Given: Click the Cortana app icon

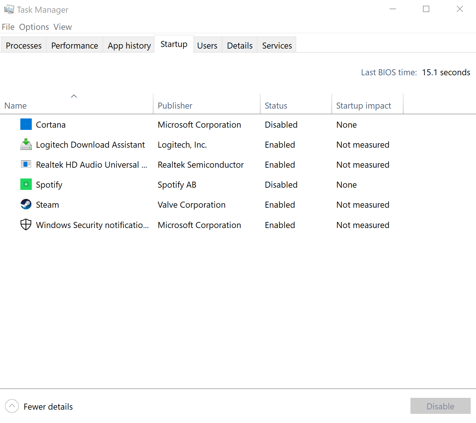Looking at the screenshot, I should 26,124.
